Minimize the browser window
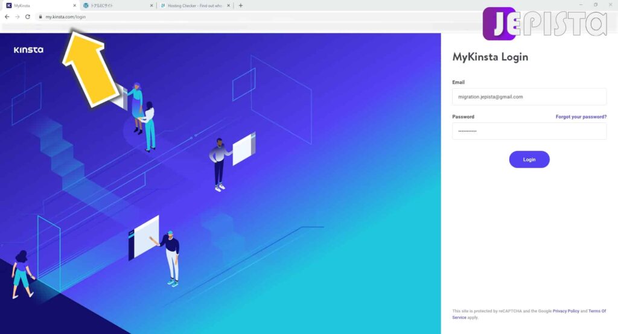 (x=581, y=5)
